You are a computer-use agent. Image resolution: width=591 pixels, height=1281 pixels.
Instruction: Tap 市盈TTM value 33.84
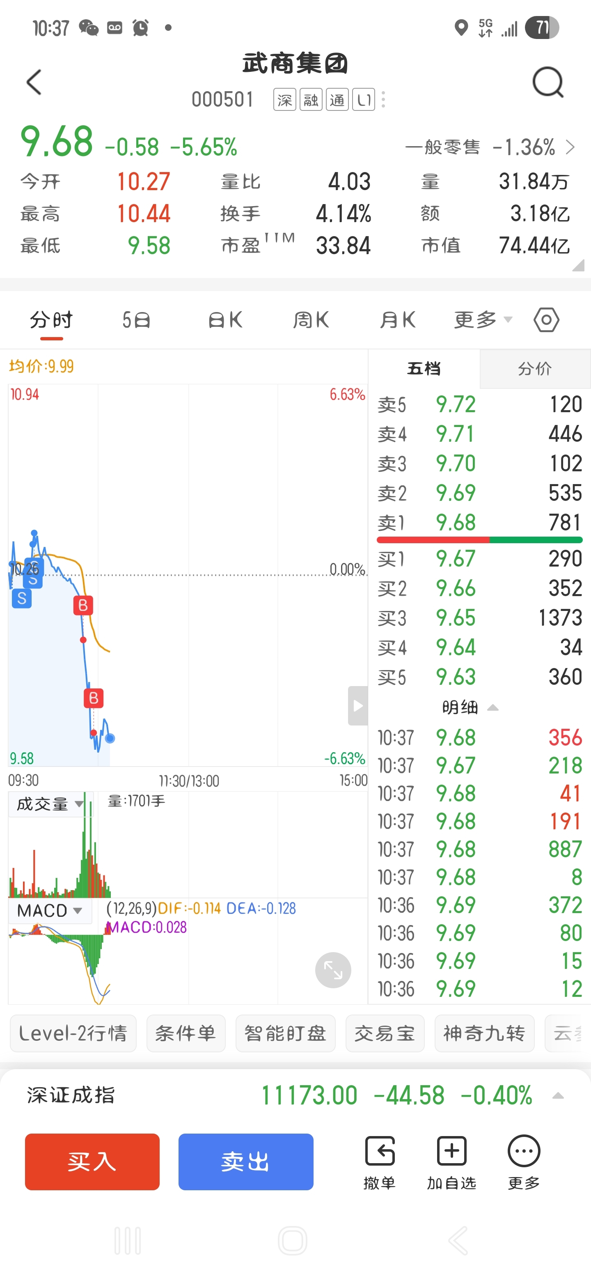click(344, 246)
